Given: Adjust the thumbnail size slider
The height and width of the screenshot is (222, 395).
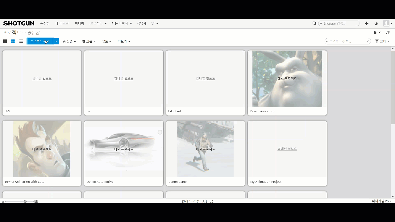Looking at the screenshot, I should pos(25,201).
